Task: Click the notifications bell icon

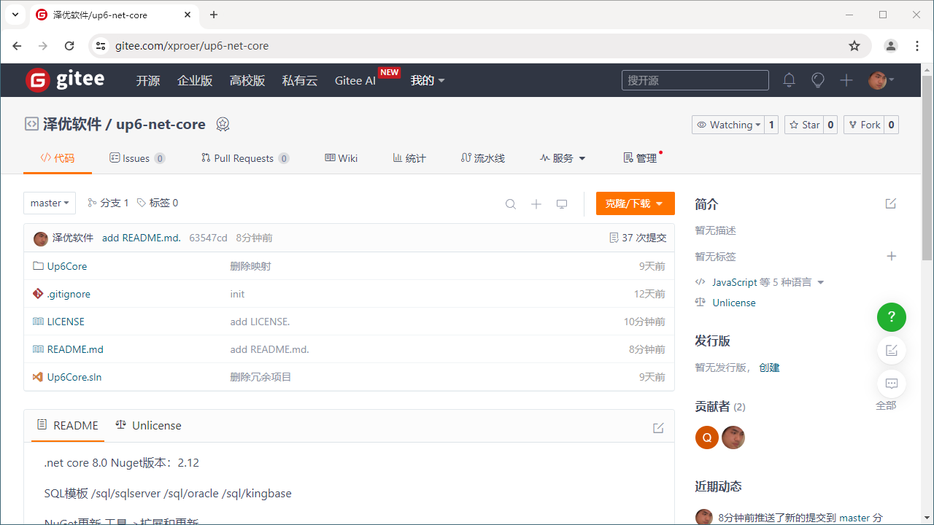Action: [789, 80]
